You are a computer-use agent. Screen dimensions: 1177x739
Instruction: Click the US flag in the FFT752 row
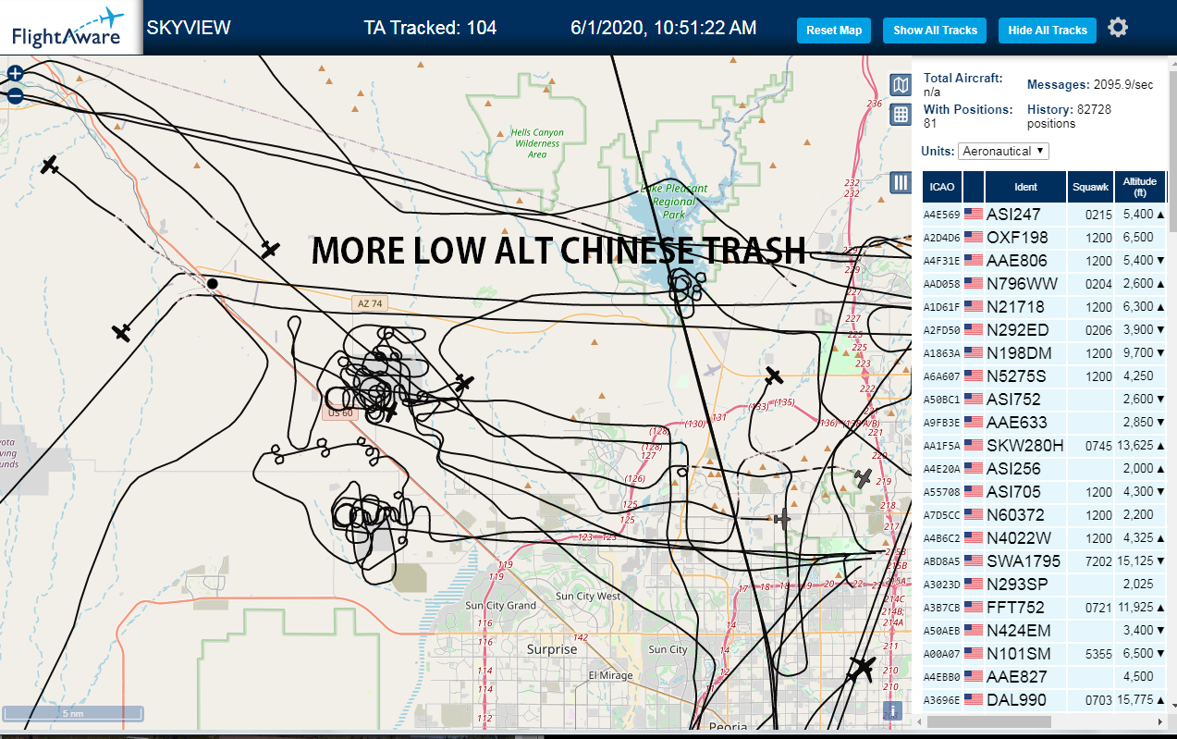(974, 608)
